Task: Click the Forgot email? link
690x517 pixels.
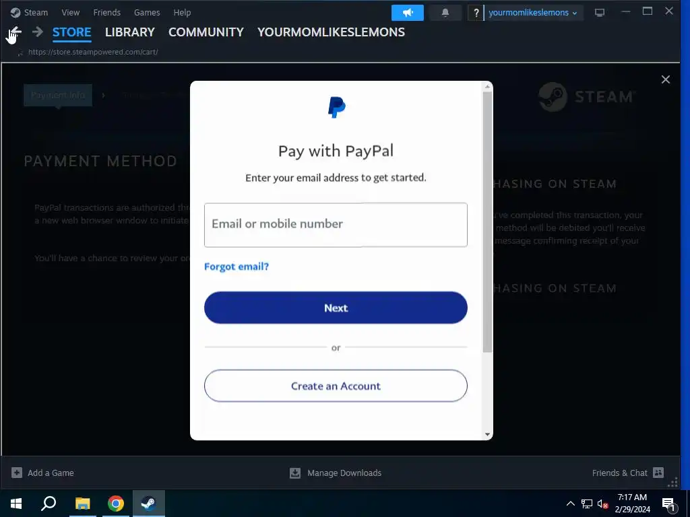Action: (x=237, y=267)
